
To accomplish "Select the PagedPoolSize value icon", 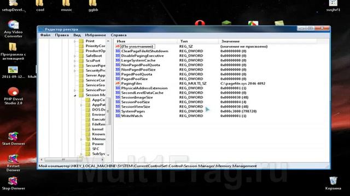I will pyautogui.click(x=118, y=79).
